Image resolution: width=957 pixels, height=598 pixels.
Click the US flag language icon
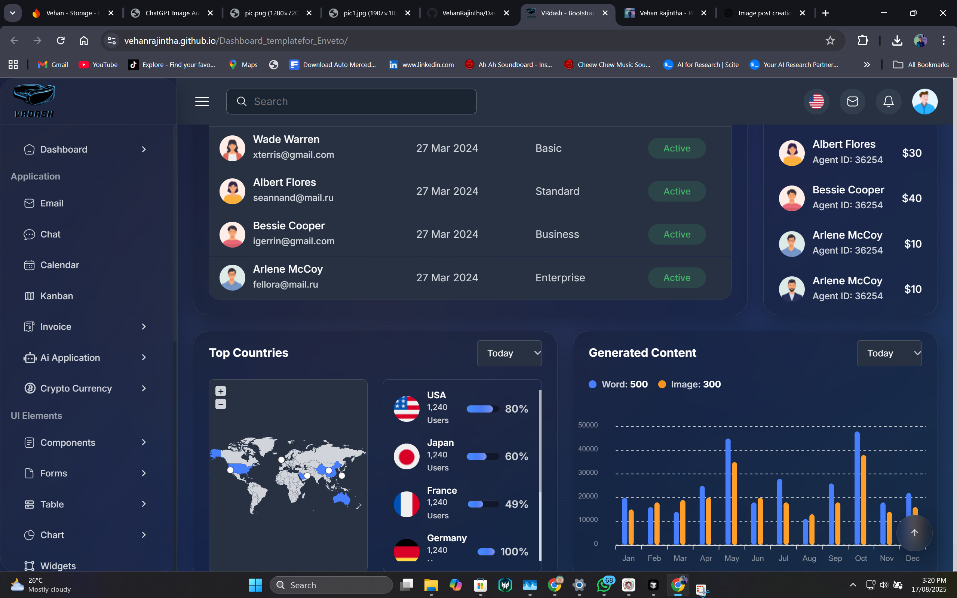[x=816, y=101]
